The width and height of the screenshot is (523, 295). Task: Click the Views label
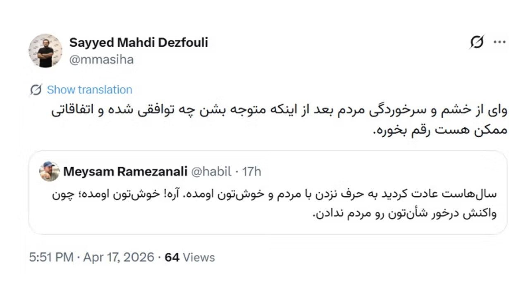click(199, 257)
